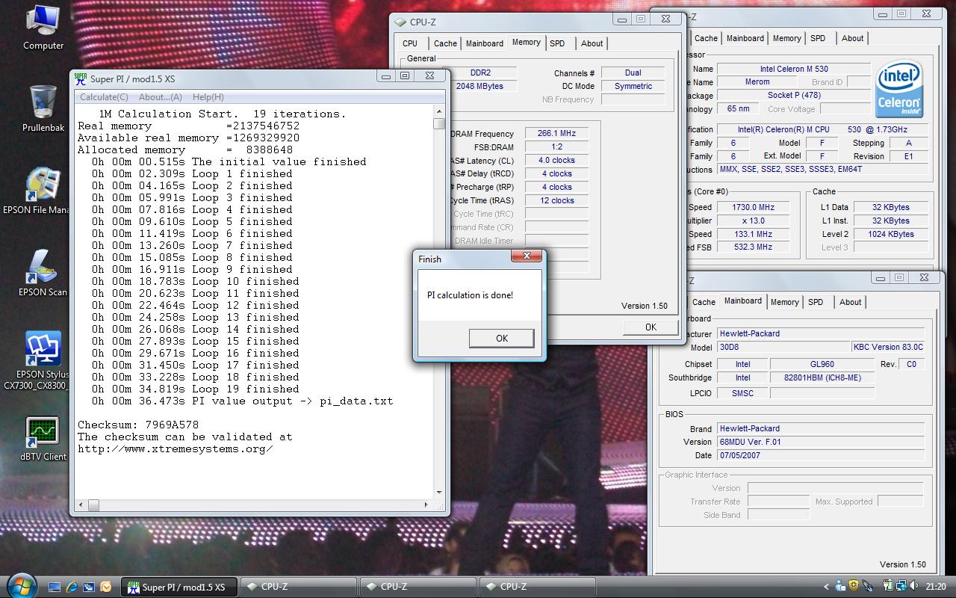
Task: Open the Calculate(C) menu in Super PI
Action: coord(104,97)
